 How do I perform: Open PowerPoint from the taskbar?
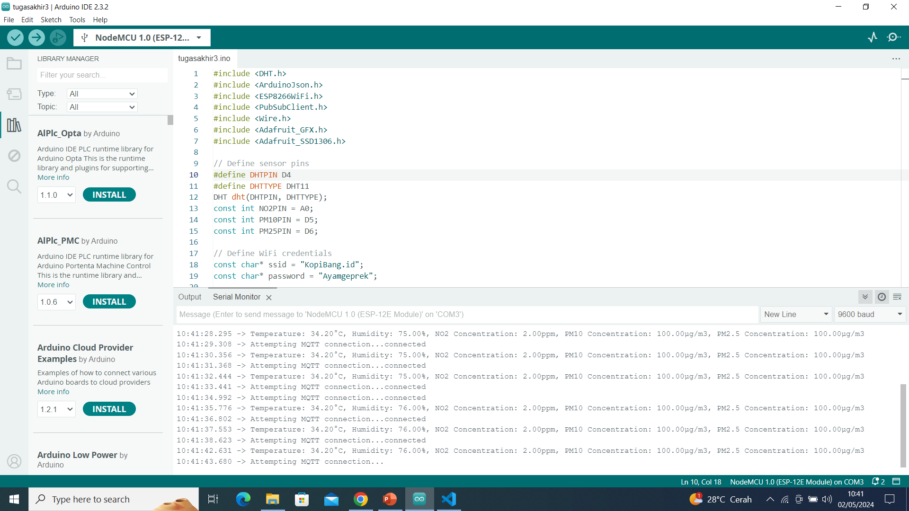pos(390,499)
